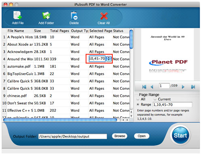
Task: Click the scroll down arrow of file list
Action: click(x=131, y=116)
